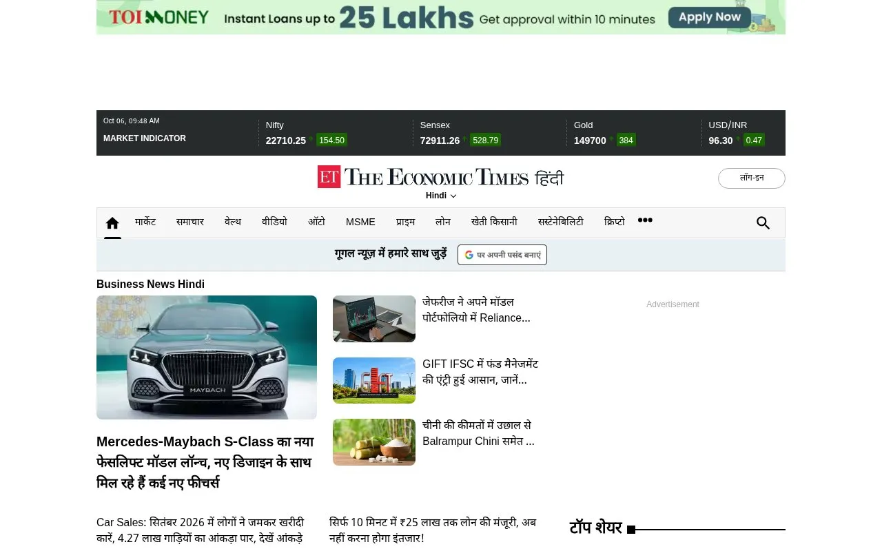Open the search magnifier icon
The width and height of the screenshot is (882, 551).
763,223
